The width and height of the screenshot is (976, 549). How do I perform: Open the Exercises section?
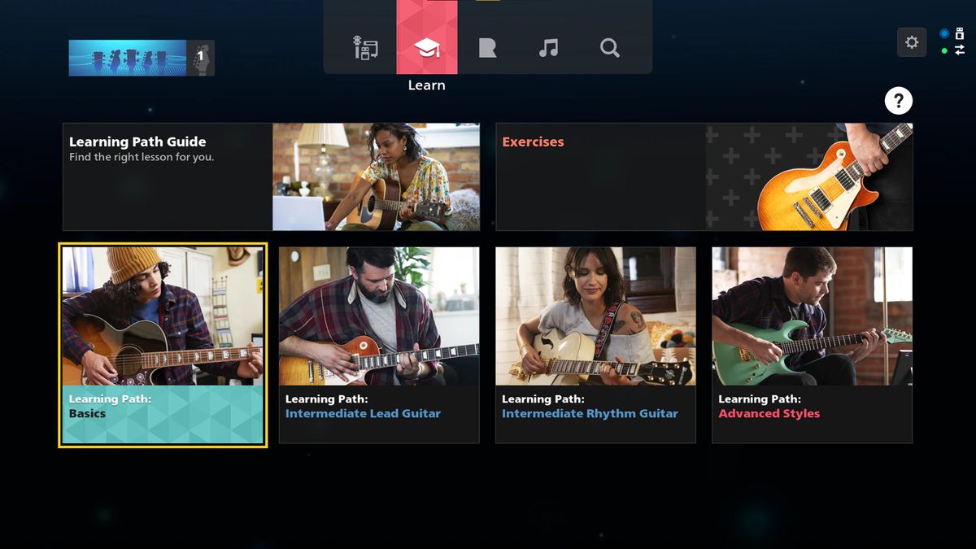click(x=704, y=176)
